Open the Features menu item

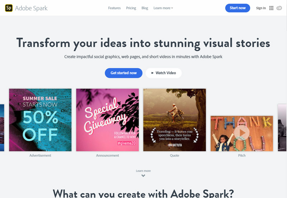tap(114, 8)
